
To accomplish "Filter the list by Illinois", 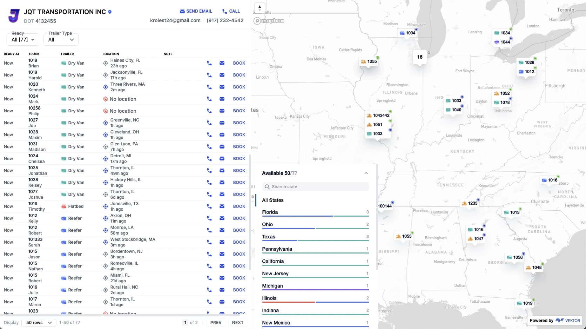I will (315, 298).
